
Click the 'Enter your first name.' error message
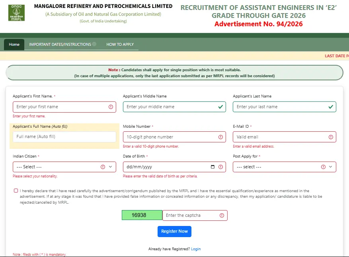click(29, 116)
